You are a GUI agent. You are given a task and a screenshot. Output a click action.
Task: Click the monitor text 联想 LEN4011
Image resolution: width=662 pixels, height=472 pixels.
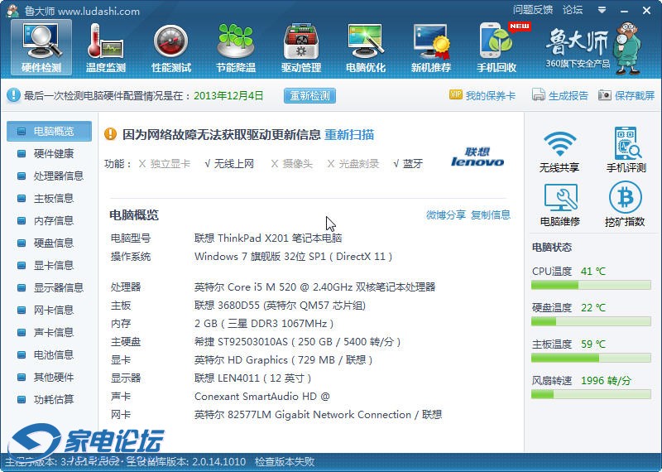[252, 378]
